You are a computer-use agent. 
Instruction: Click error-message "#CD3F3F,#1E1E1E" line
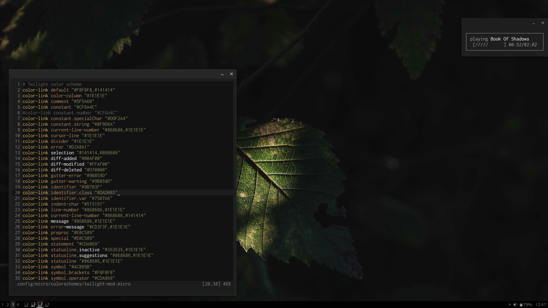point(76,227)
